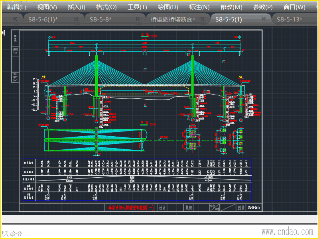Screen dimensions: 319x239
Task: Open the 绘图(D) menu
Action: click(x=168, y=7)
